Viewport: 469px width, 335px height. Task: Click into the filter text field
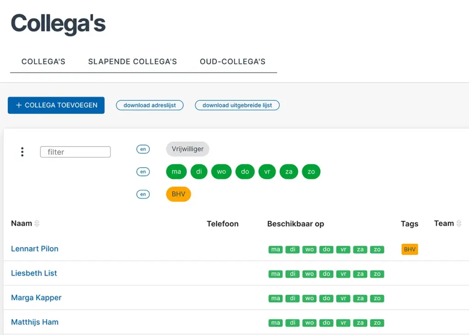coord(75,152)
